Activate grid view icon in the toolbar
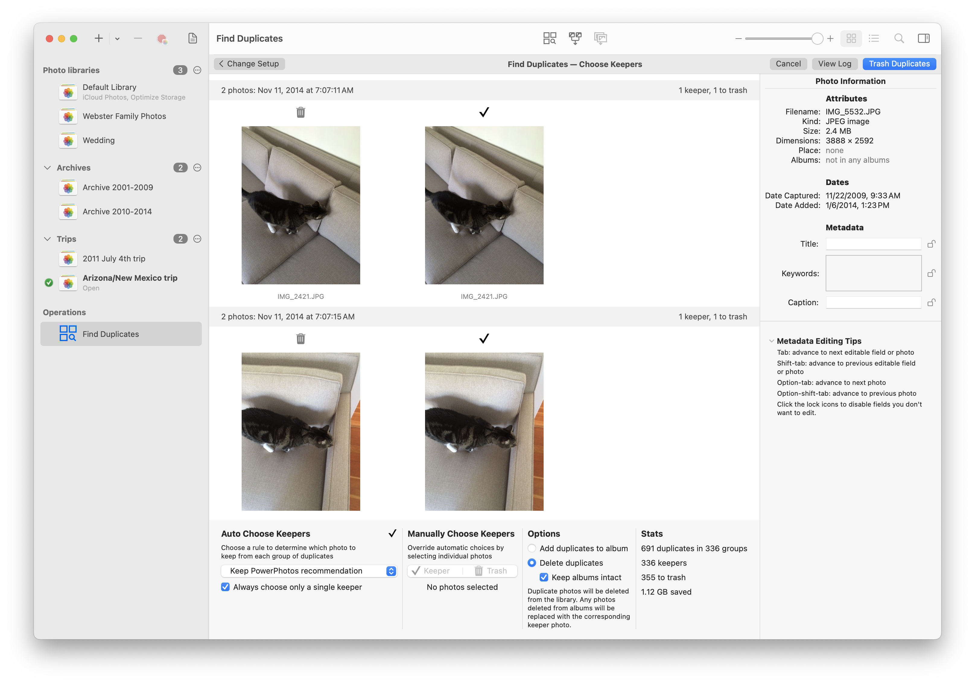The width and height of the screenshot is (975, 684). pos(851,38)
